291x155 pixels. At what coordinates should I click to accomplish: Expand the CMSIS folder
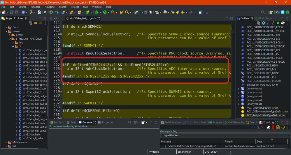point(10,35)
